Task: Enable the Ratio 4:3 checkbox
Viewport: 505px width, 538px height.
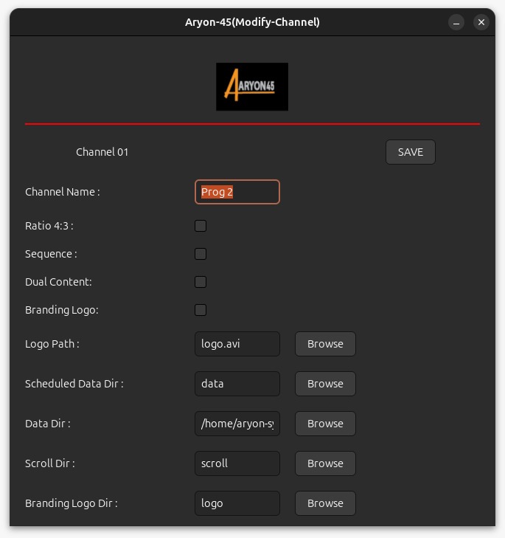Action: point(201,226)
